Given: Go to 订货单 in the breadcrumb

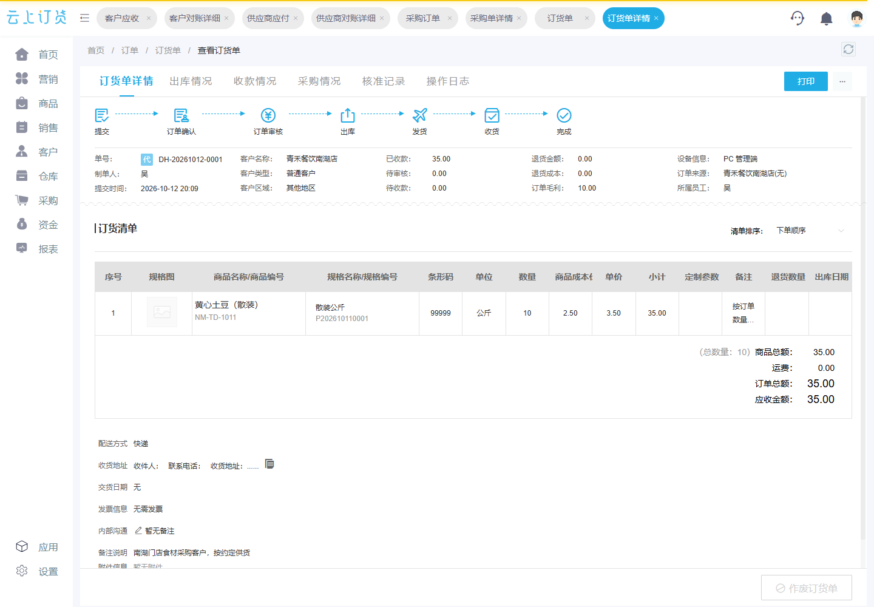Looking at the screenshot, I should click(x=168, y=50).
